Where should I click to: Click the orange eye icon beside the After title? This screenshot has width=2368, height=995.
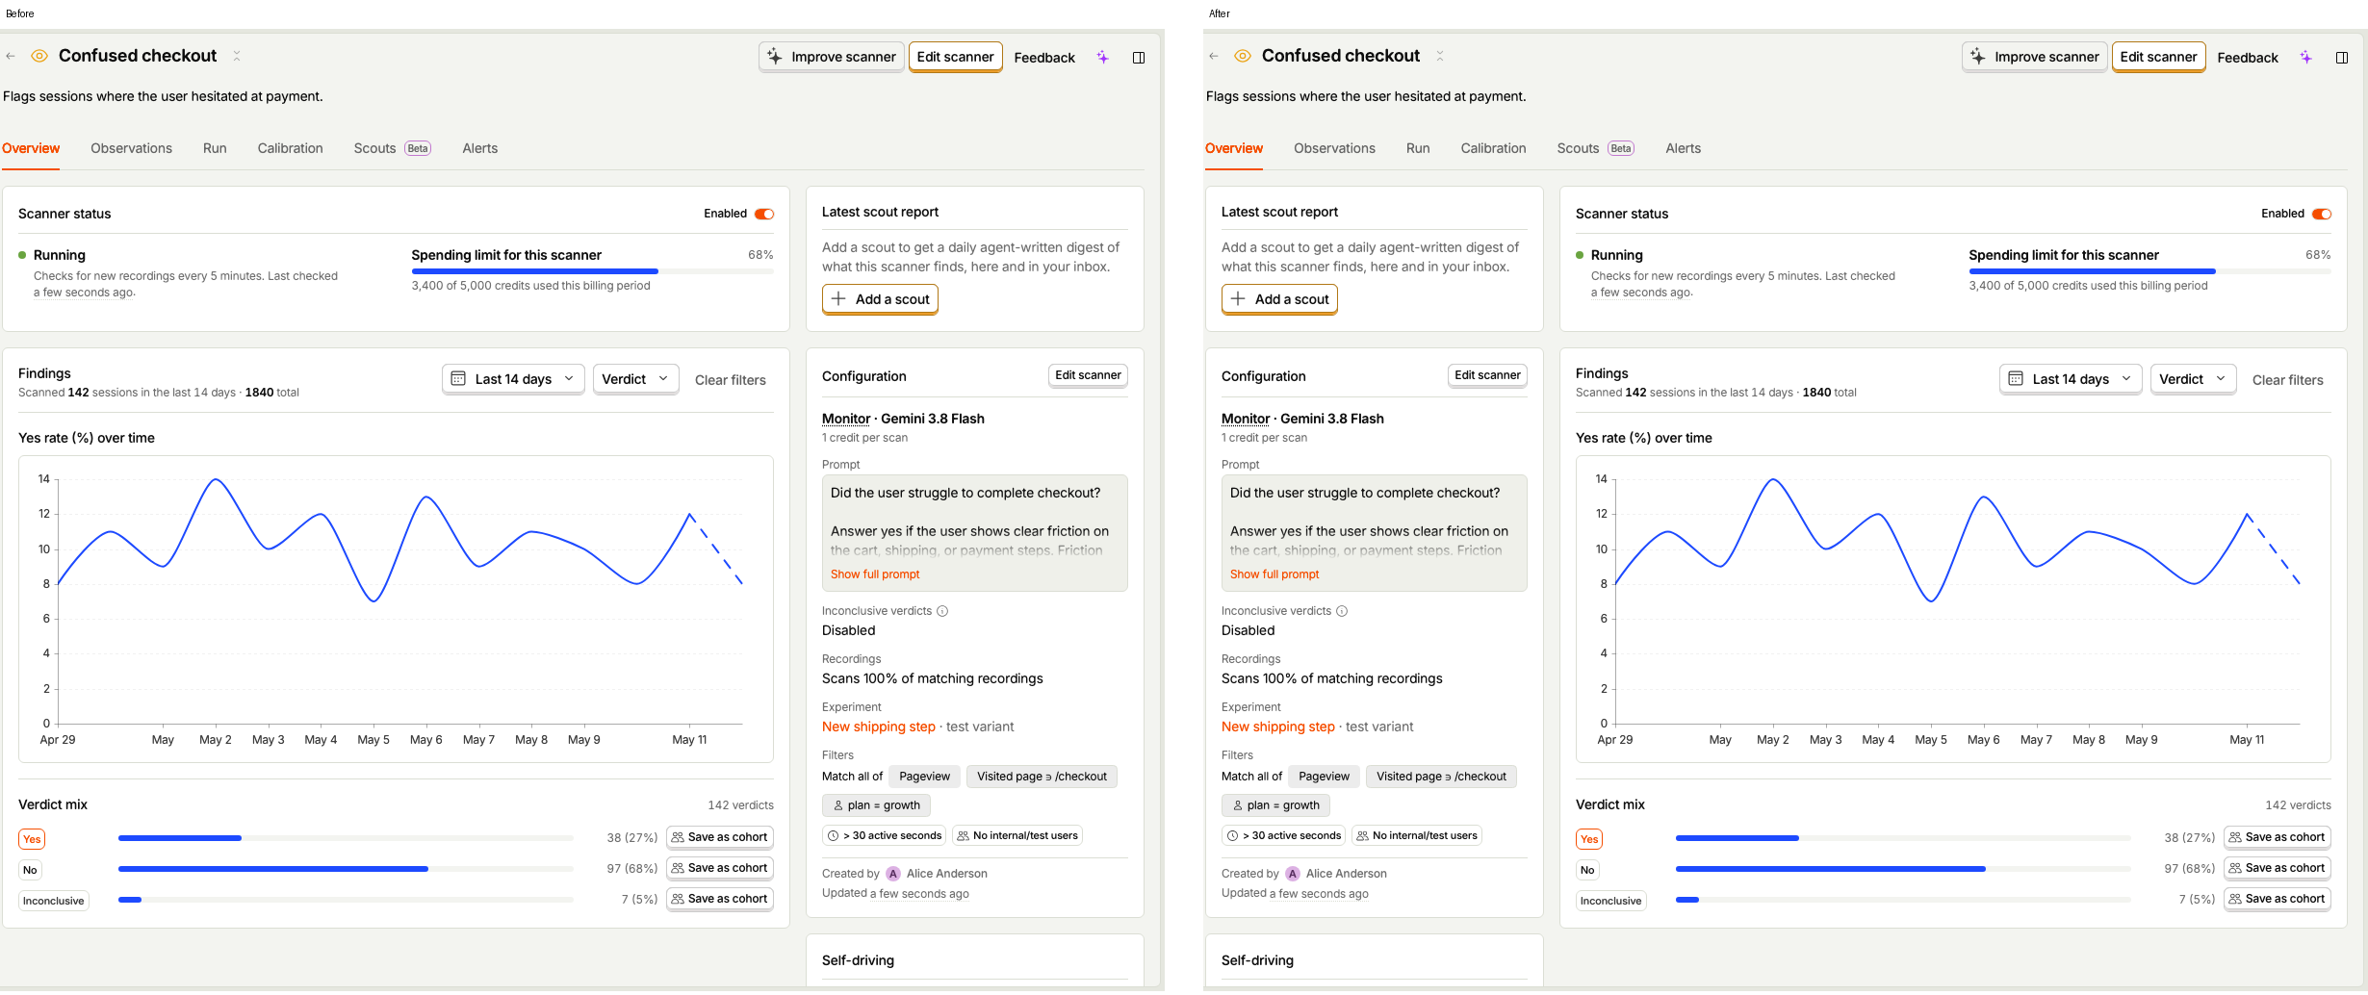(1243, 57)
